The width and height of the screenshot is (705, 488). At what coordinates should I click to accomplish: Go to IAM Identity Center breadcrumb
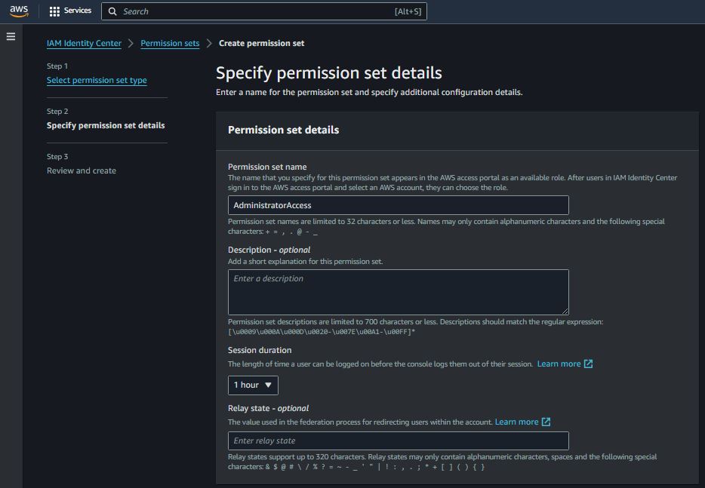(84, 43)
